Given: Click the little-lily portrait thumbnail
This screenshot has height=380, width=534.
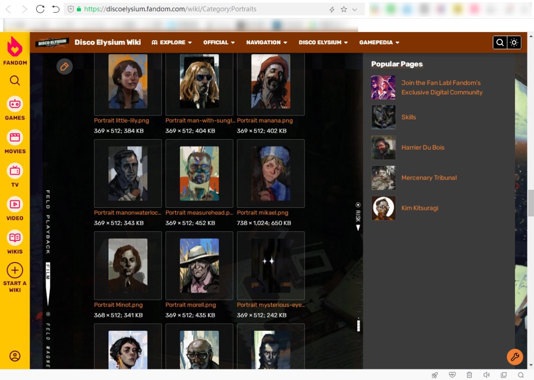Looking at the screenshot, I should tap(128, 81).
